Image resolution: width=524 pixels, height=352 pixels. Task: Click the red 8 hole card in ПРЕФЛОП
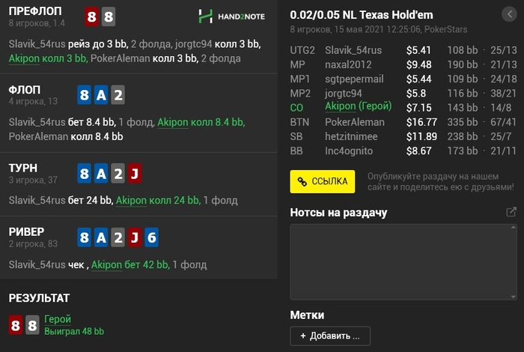click(92, 17)
